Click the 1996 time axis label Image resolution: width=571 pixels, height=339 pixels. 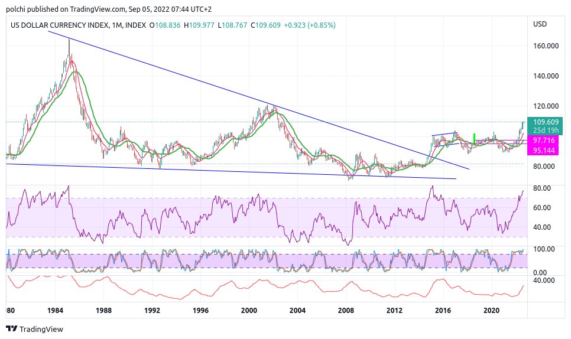200,310
